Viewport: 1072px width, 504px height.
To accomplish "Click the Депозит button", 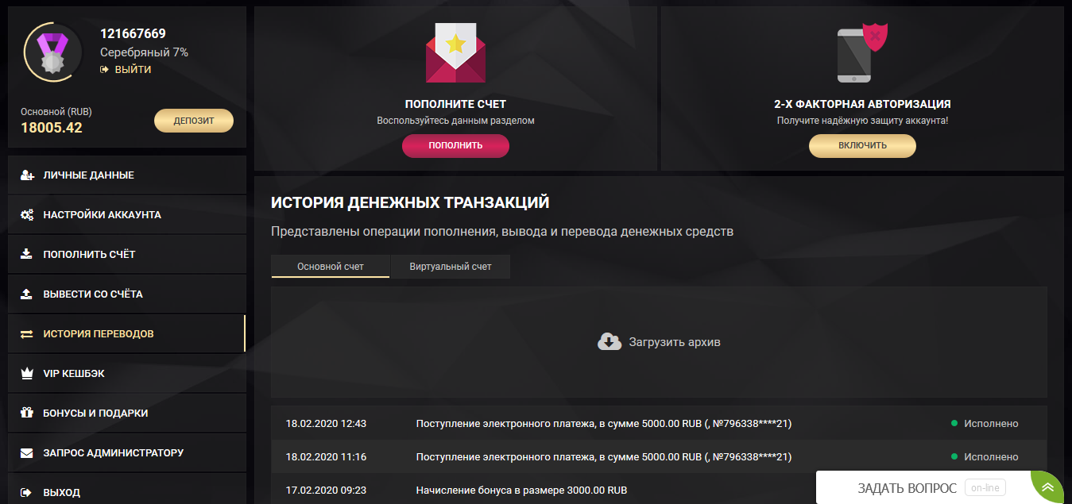I will pos(193,120).
